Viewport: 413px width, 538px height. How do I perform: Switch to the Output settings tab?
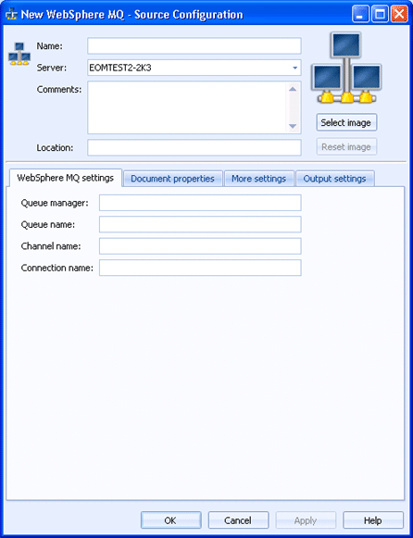pyautogui.click(x=335, y=179)
